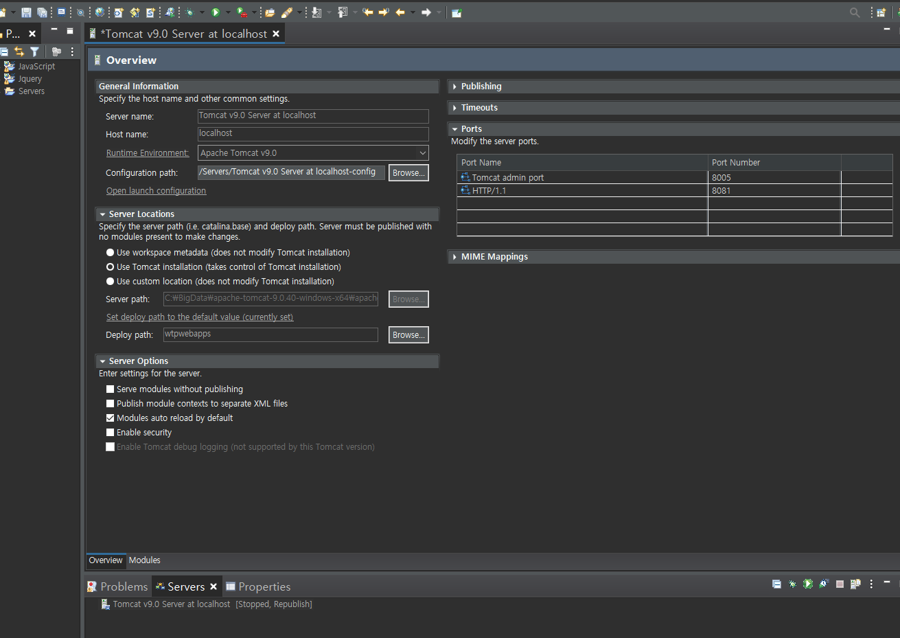This screenshot has height=638, width=900.
Task: Open the Runtime Environment combo box
Action: pos(313,153)
